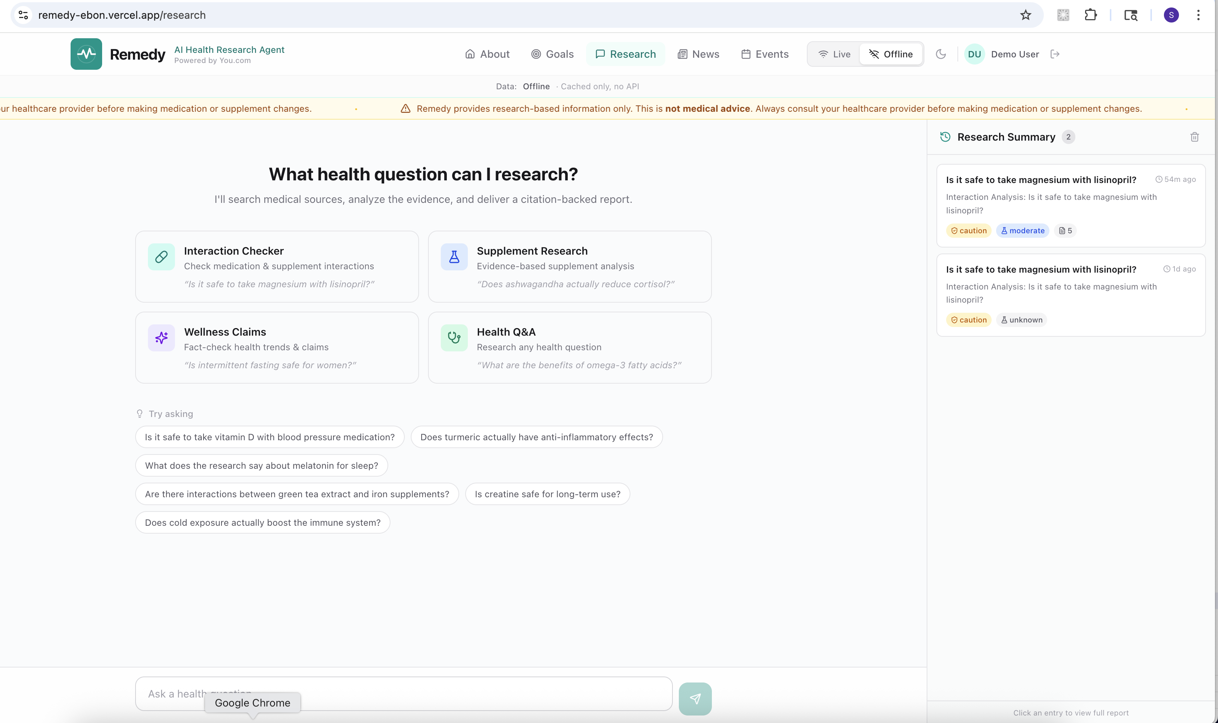
Task: Click the DU user avatar
Action: 974,54
